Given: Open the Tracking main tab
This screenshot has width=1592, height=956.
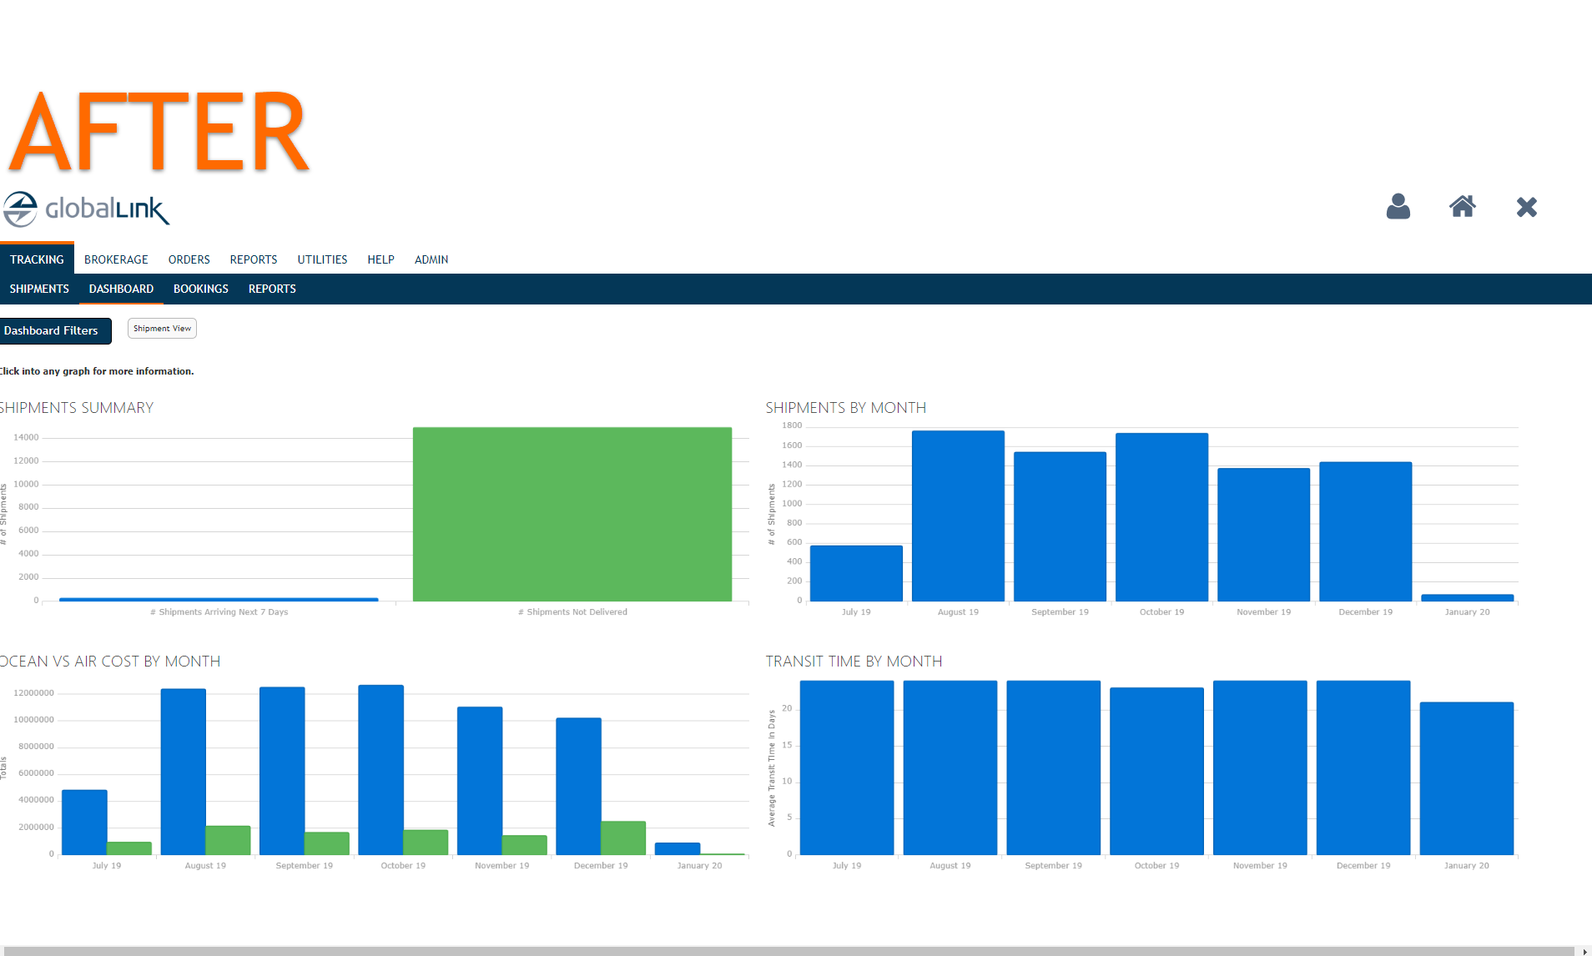Looking at the screenshot, I should [37, 259].
